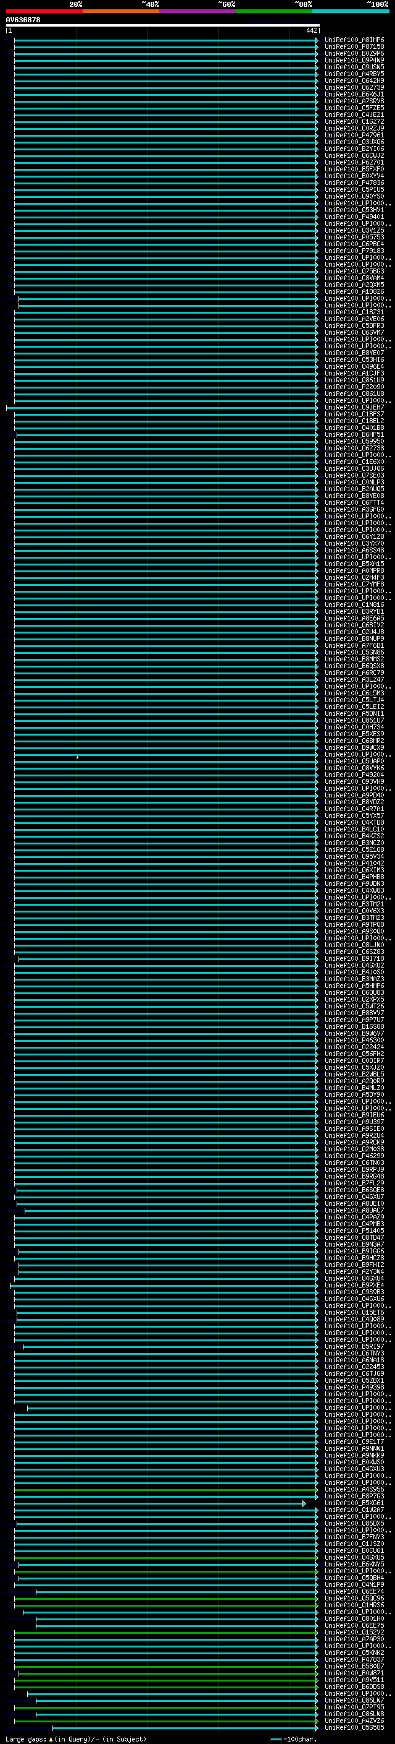
Task: Select hit label UniRef100_A7SRV8
Action: (354, 101)
